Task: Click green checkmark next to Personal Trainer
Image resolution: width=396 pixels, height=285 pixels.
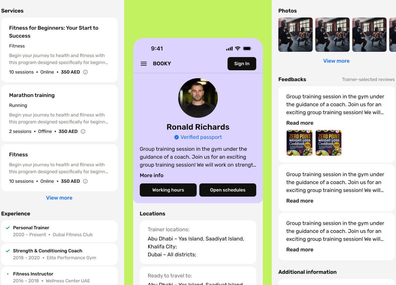Action: coord(8,228)
